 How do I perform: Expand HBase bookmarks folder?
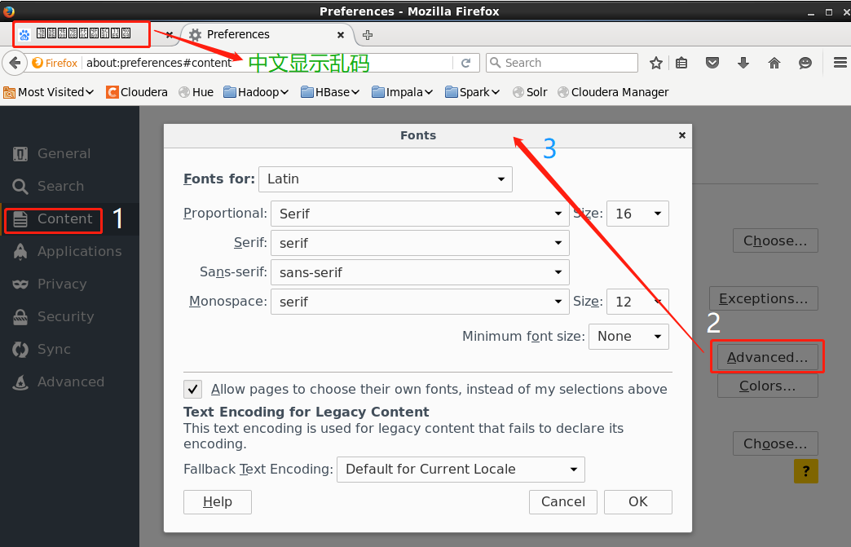point(330,92)
